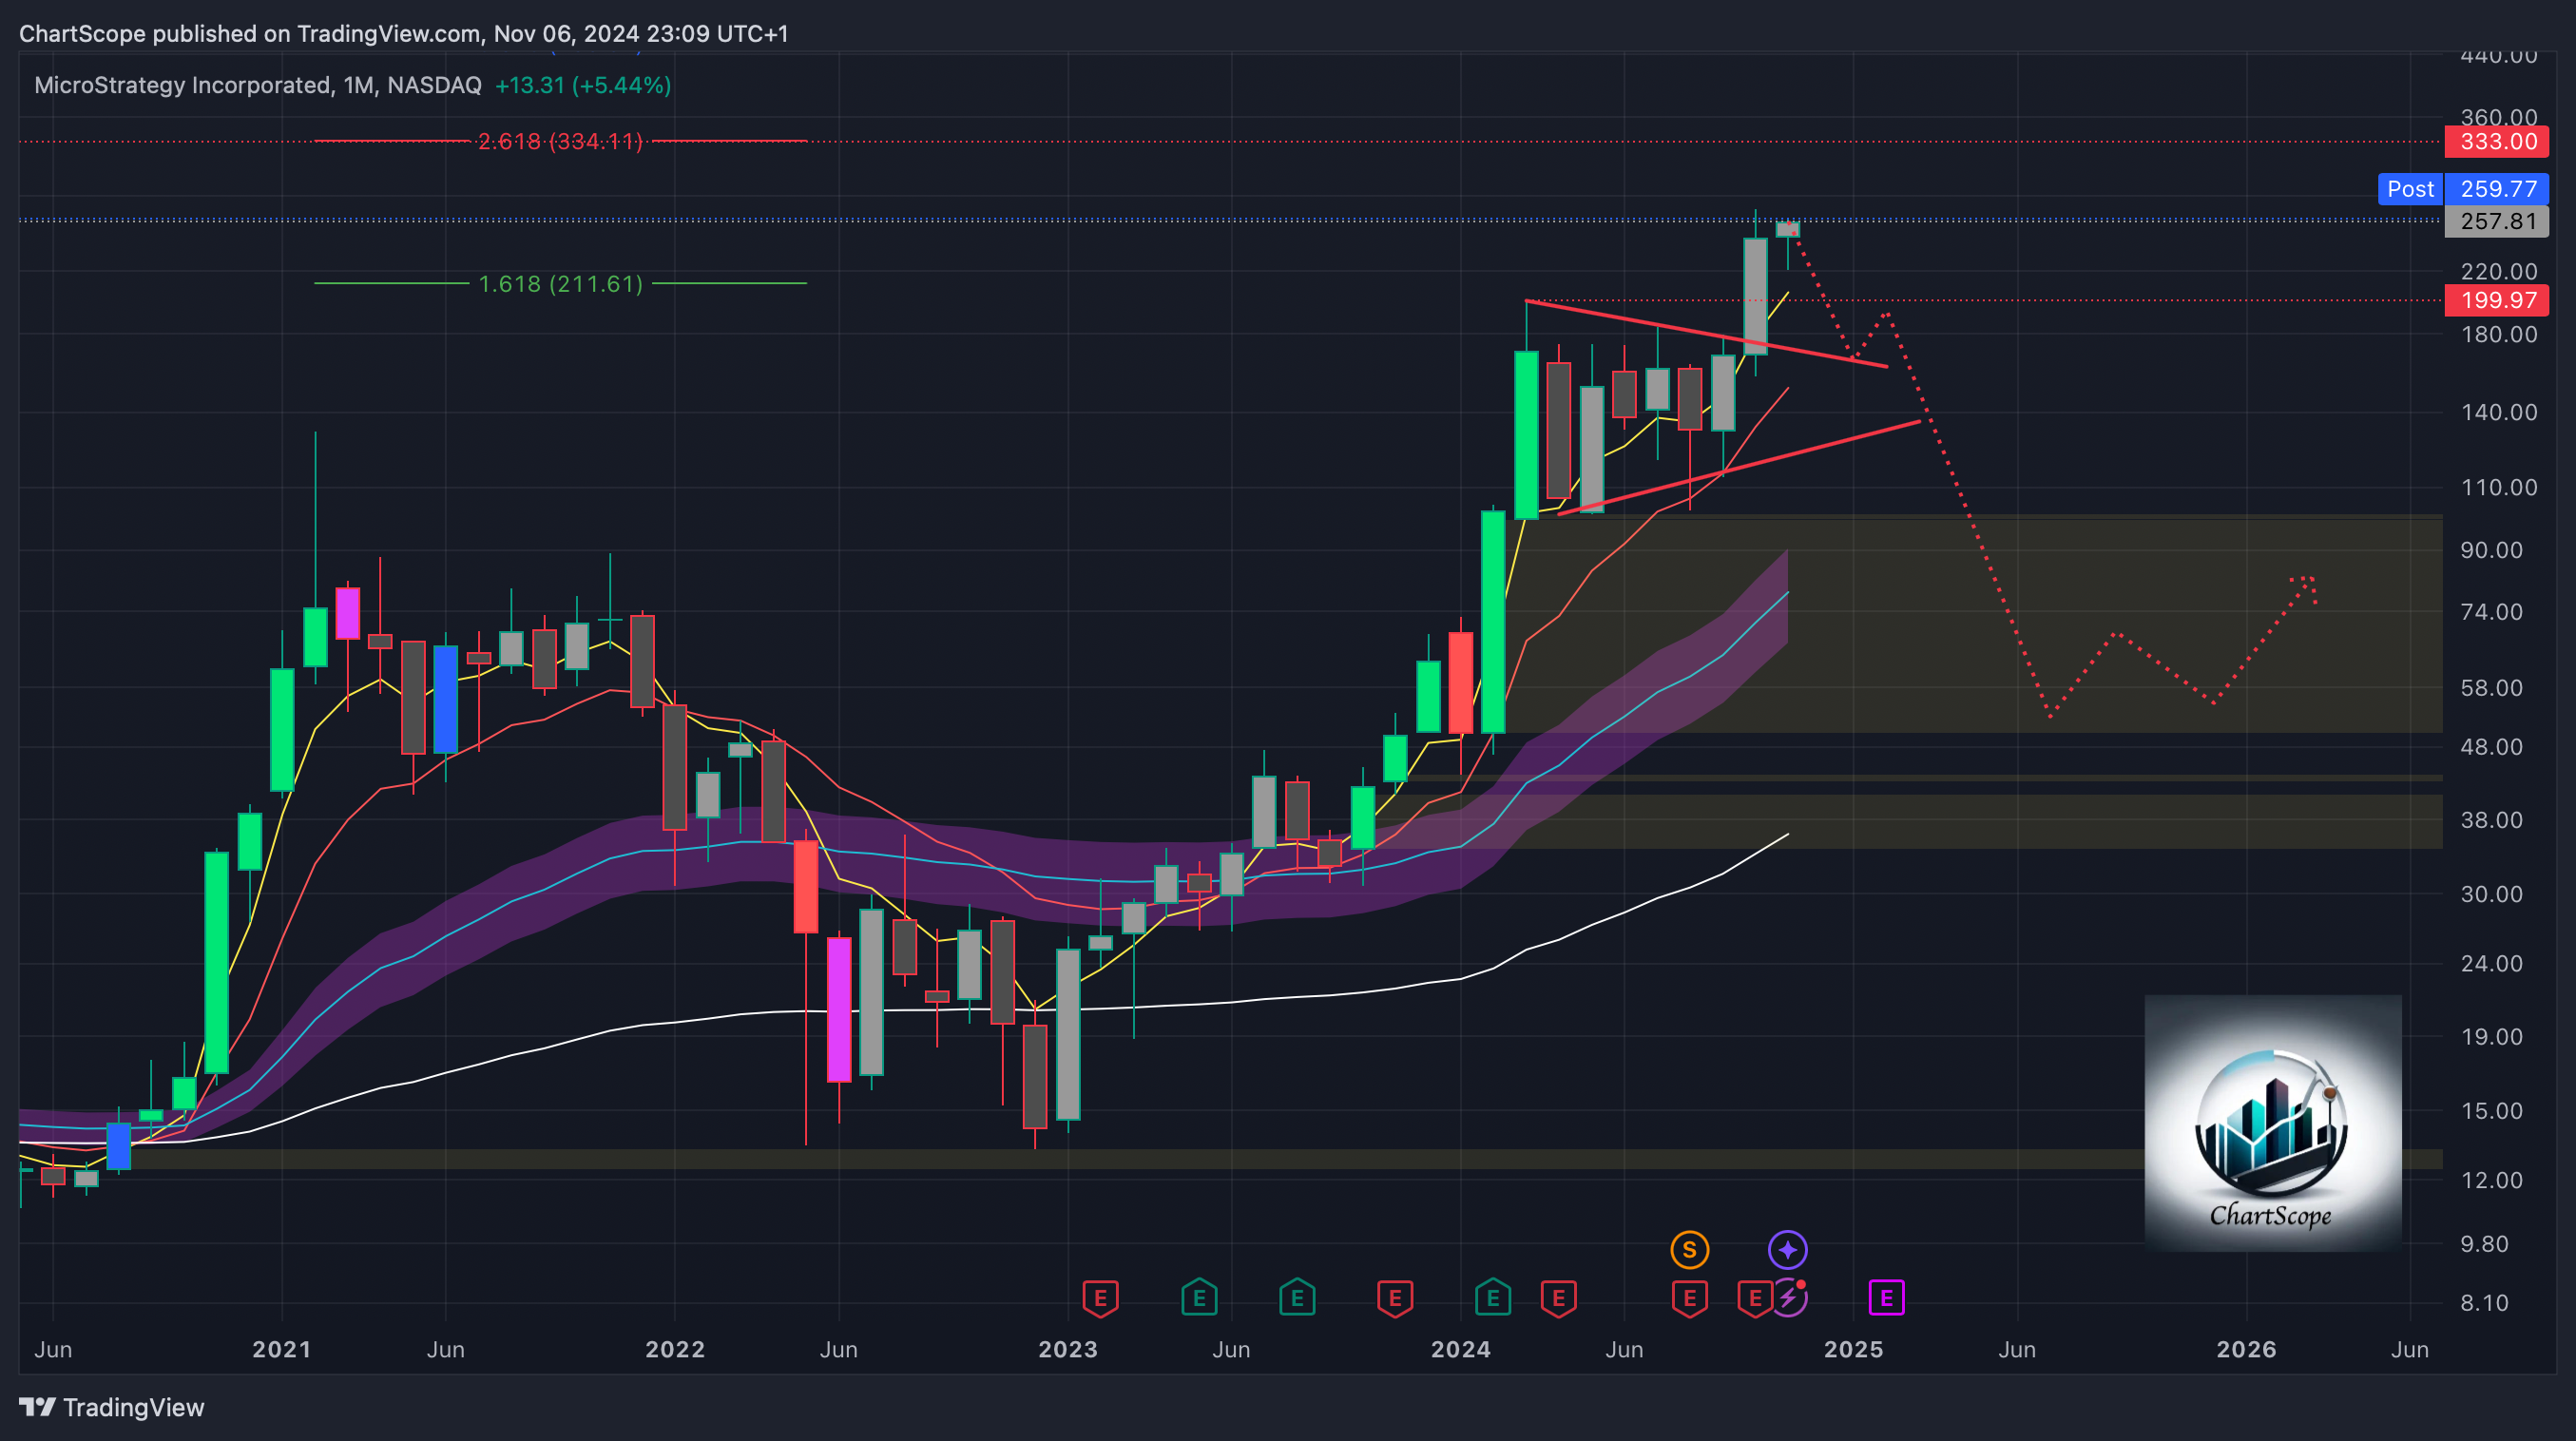2576x1441 pixels.
Task: Click the red 333.00 price label
Action: pos(2496,141)
